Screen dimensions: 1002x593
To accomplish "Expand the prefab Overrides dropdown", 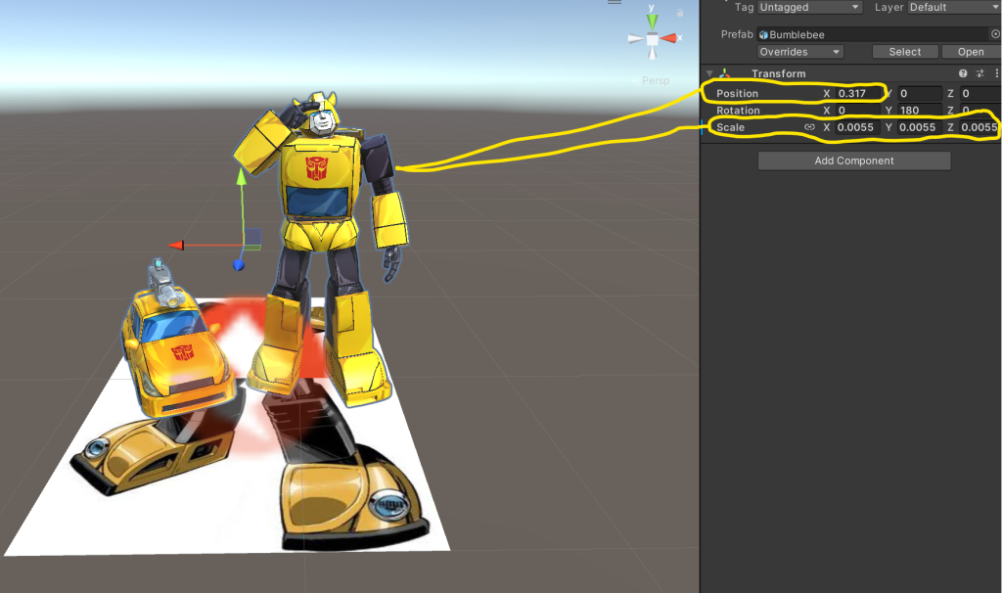I will point(799,52).
